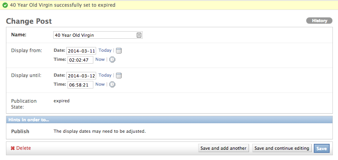Edit the Display until date field
The height and width of the screenshot is (160, 338).
coord(81,76)
